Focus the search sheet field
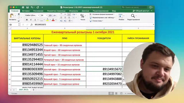The height and width of the screenshot is (103, 184). pos(134,7)
